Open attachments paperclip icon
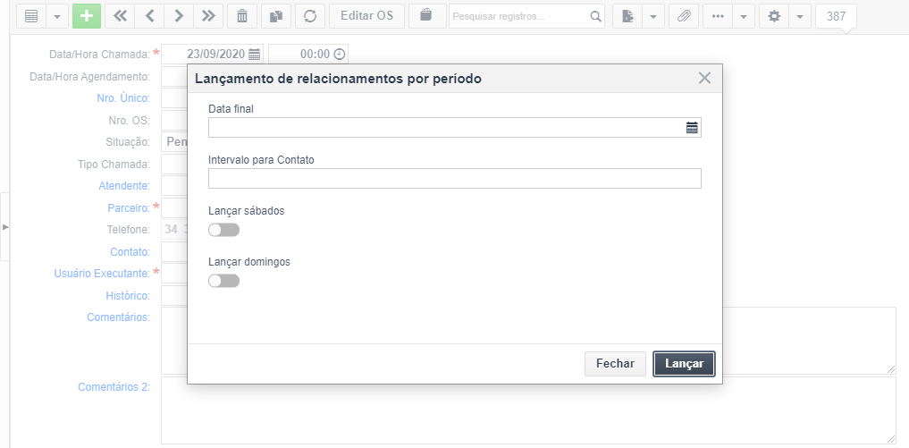 point(684,16)
